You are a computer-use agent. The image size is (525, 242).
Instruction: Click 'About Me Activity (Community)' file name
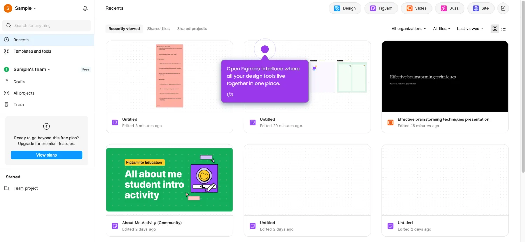[152, 223]
